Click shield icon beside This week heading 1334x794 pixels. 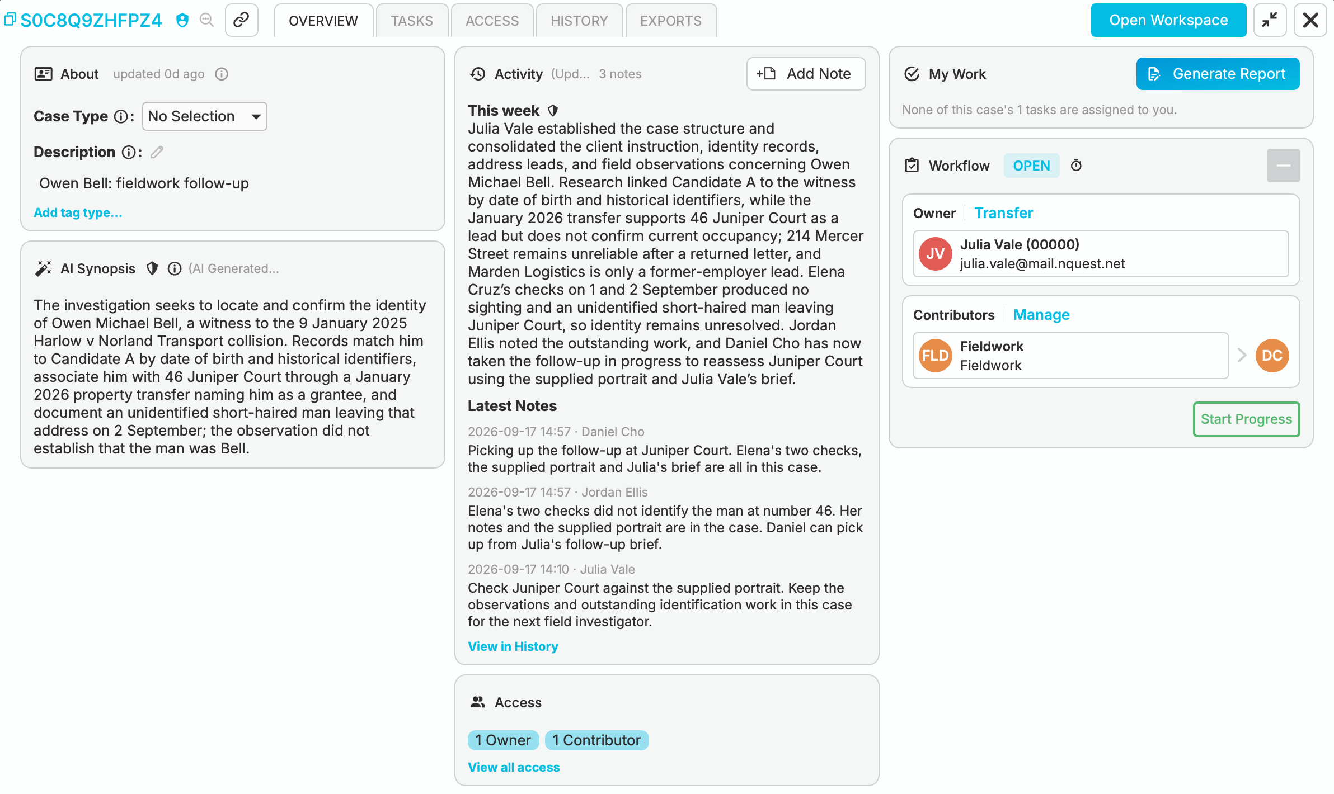point(553,111)
